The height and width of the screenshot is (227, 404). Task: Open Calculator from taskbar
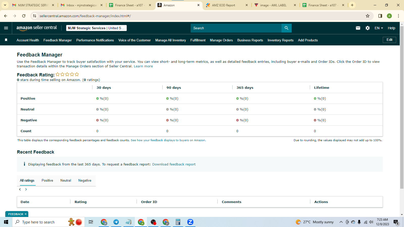tap(178, 222)
